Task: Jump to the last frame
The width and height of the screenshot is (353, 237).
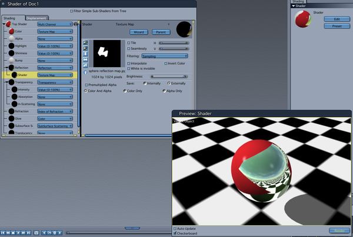Action: tap(29, 232)
